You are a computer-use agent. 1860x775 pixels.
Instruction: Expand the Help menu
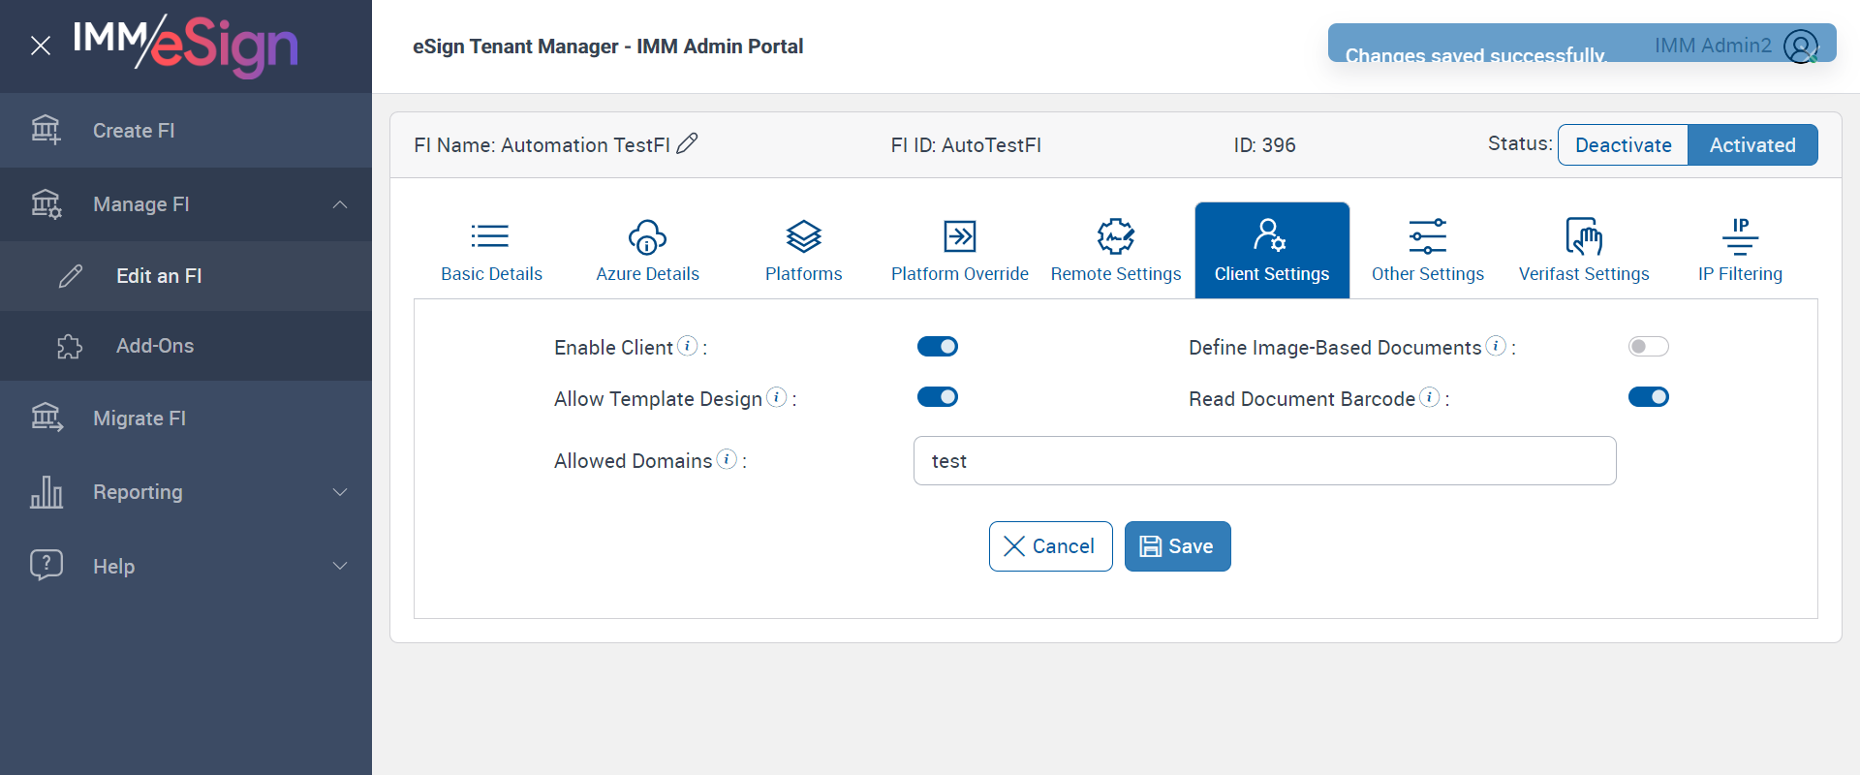tap(340, 566)
